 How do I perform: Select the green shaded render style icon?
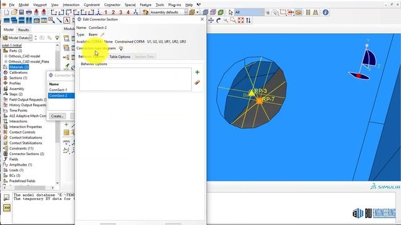(221, 12)
